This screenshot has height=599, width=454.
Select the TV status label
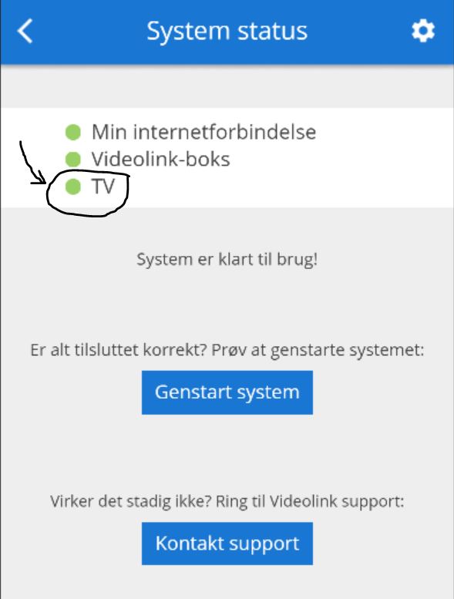[103, 187]
